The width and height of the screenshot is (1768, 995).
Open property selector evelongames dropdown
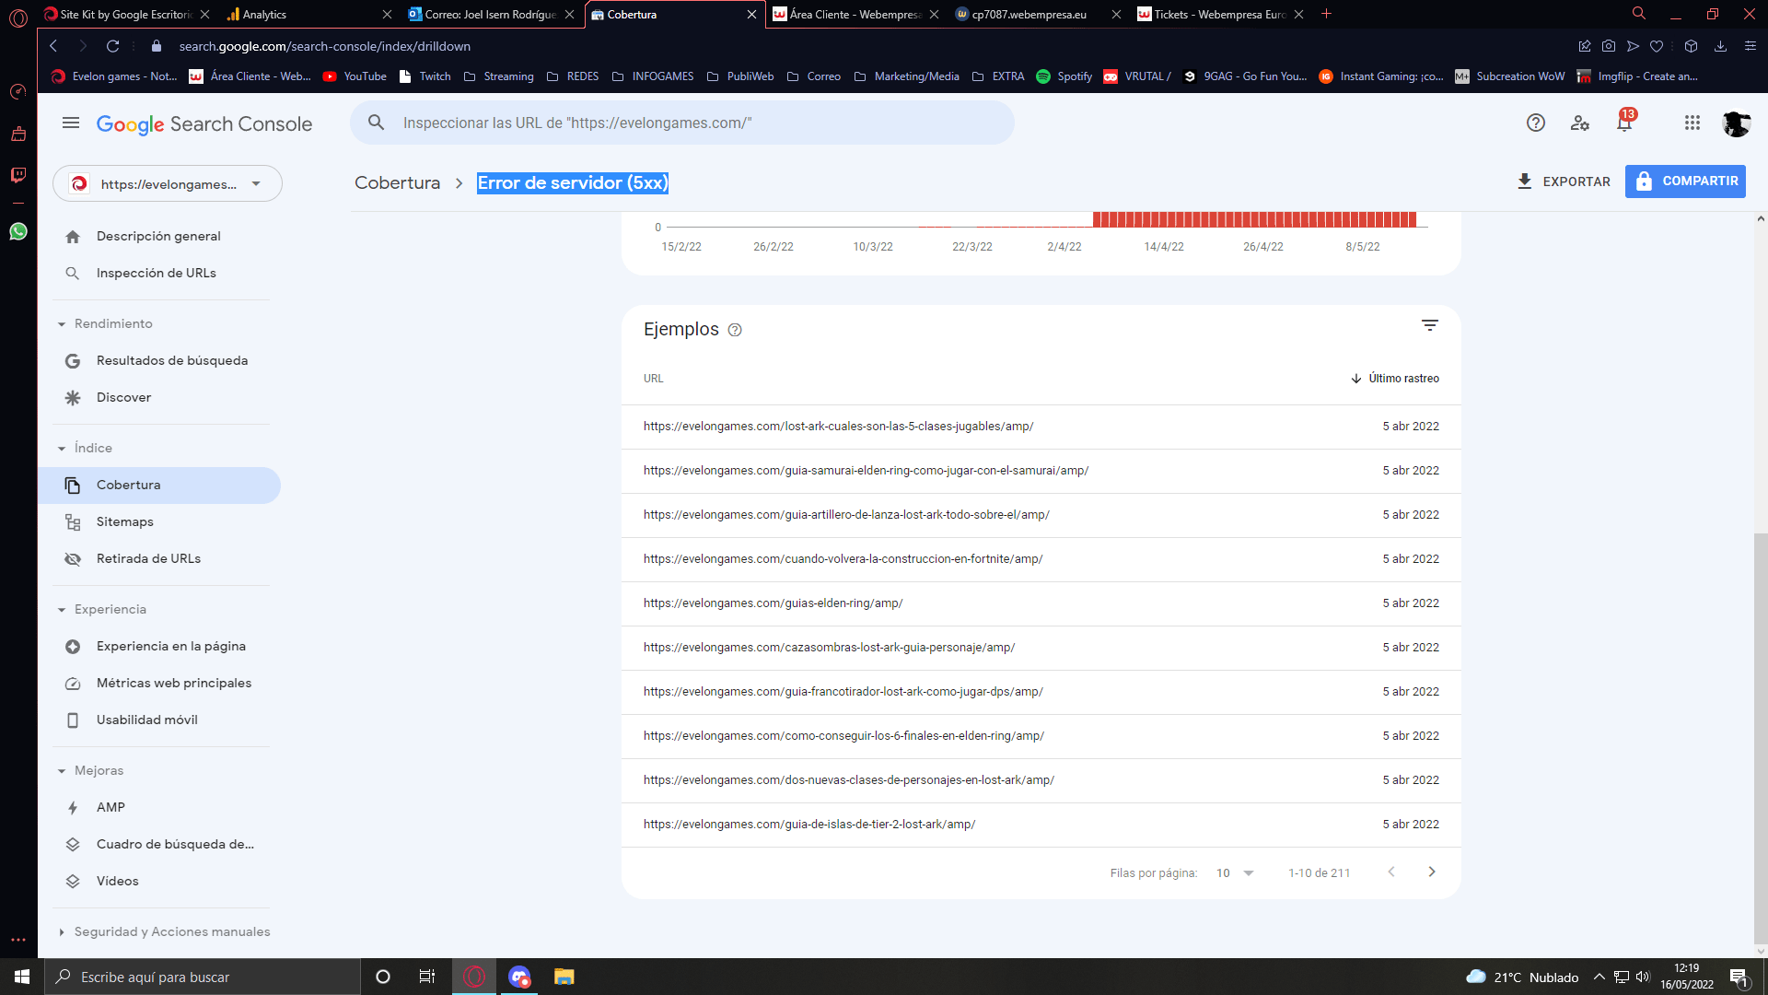coord(168,184)
